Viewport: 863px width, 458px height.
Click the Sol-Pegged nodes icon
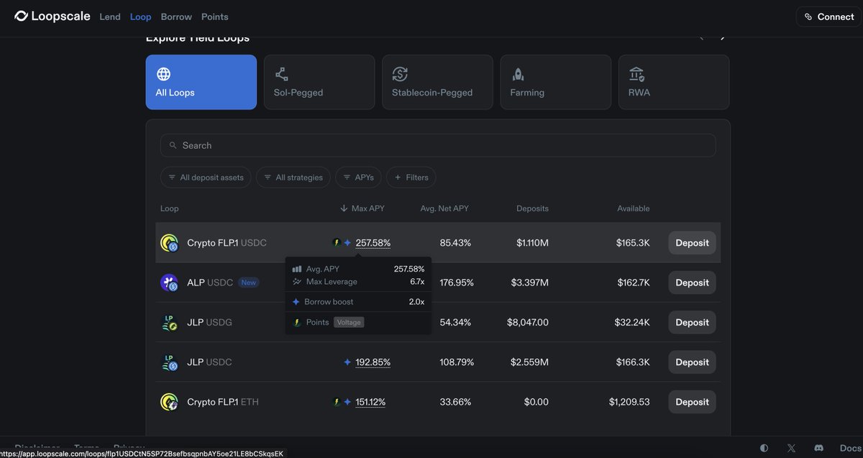(281, 74)
